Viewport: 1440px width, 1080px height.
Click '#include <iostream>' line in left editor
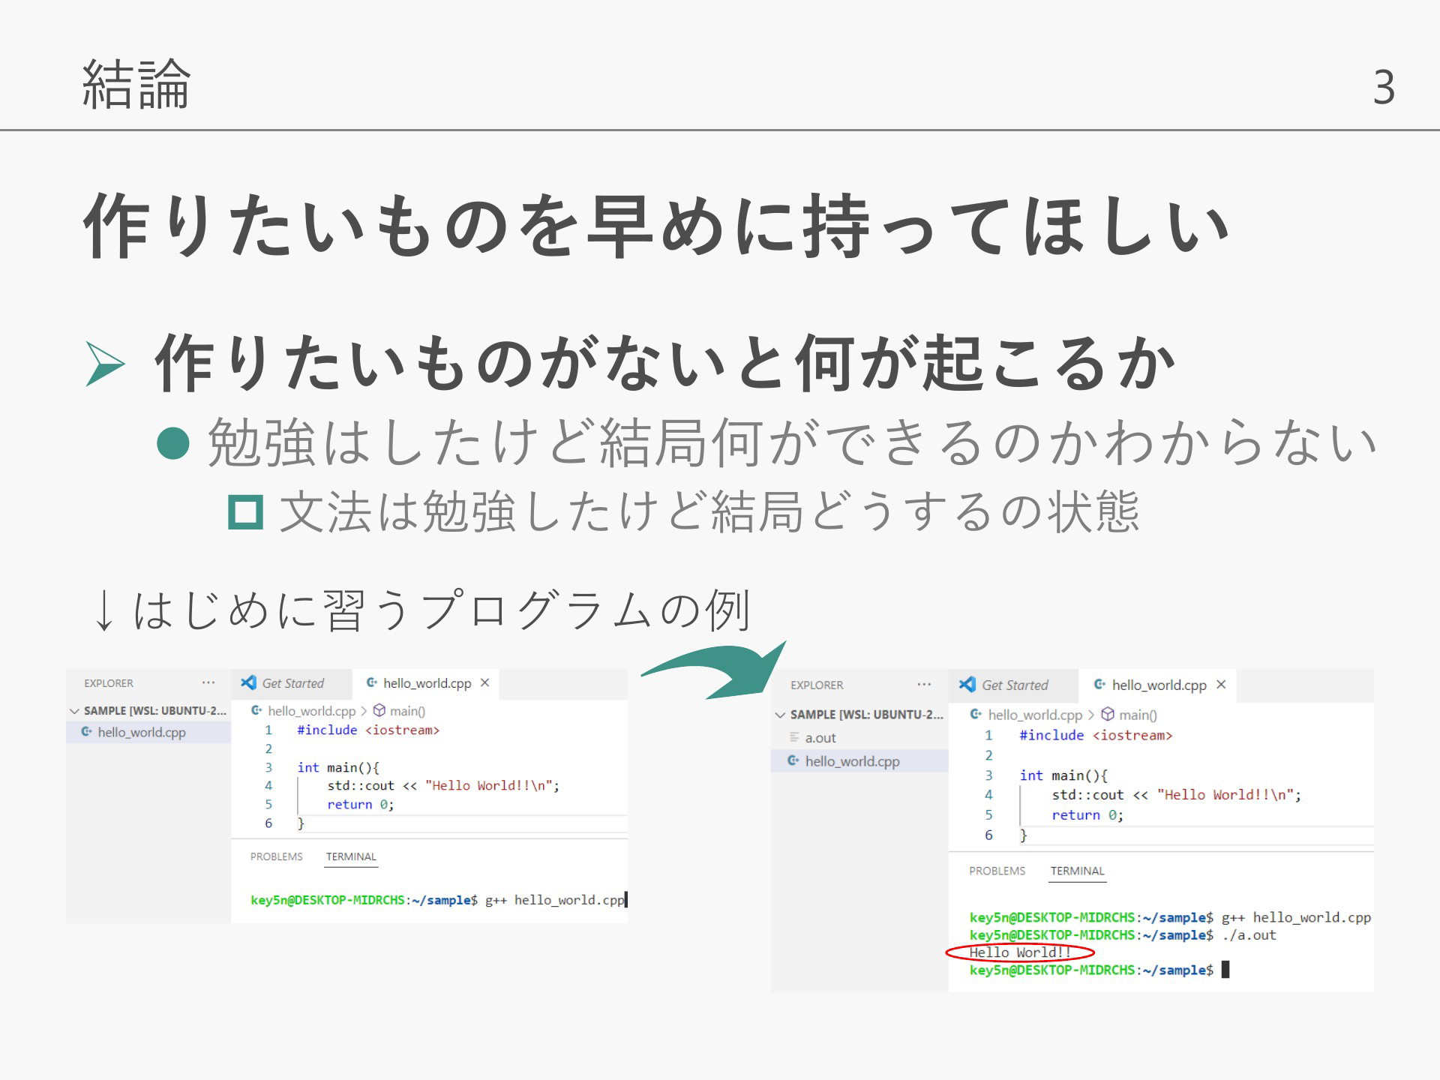(368, 730)
